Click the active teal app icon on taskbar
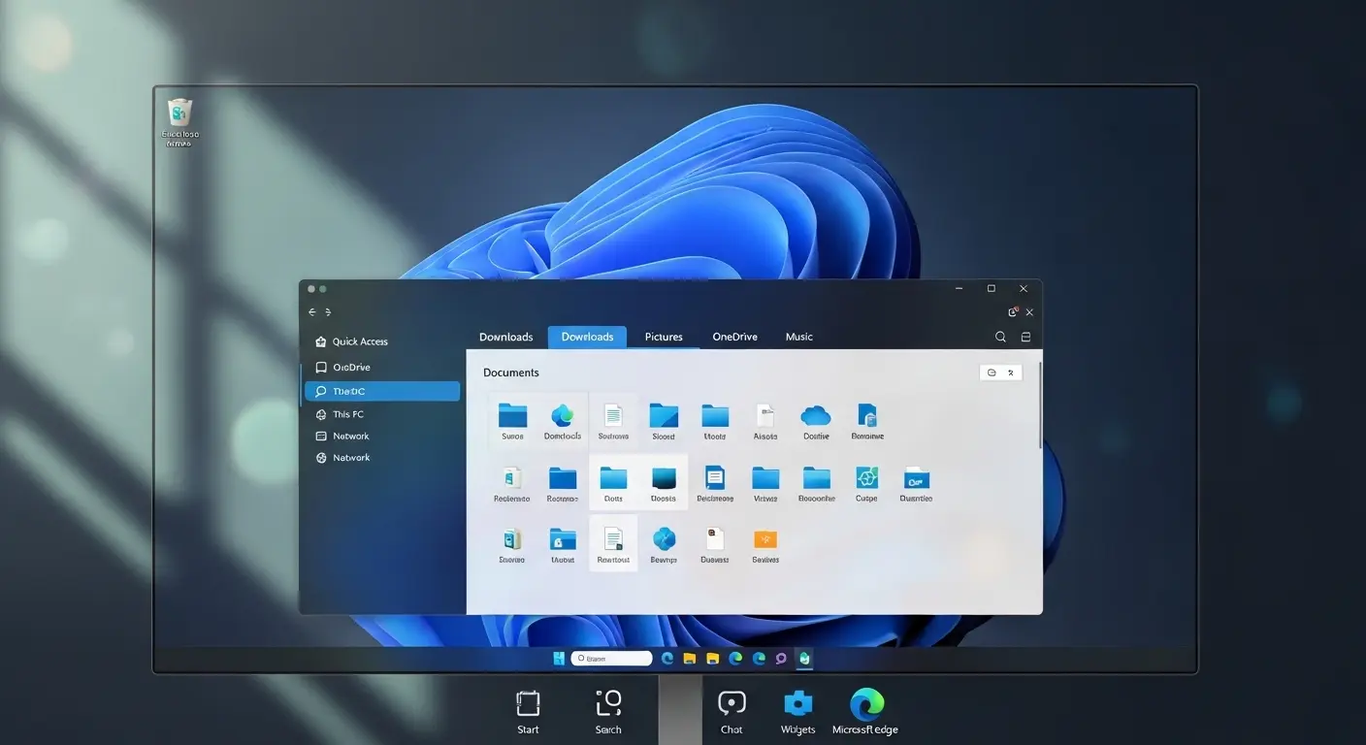The height and width of the screenshot is (745, 1366). pos(804,659)
